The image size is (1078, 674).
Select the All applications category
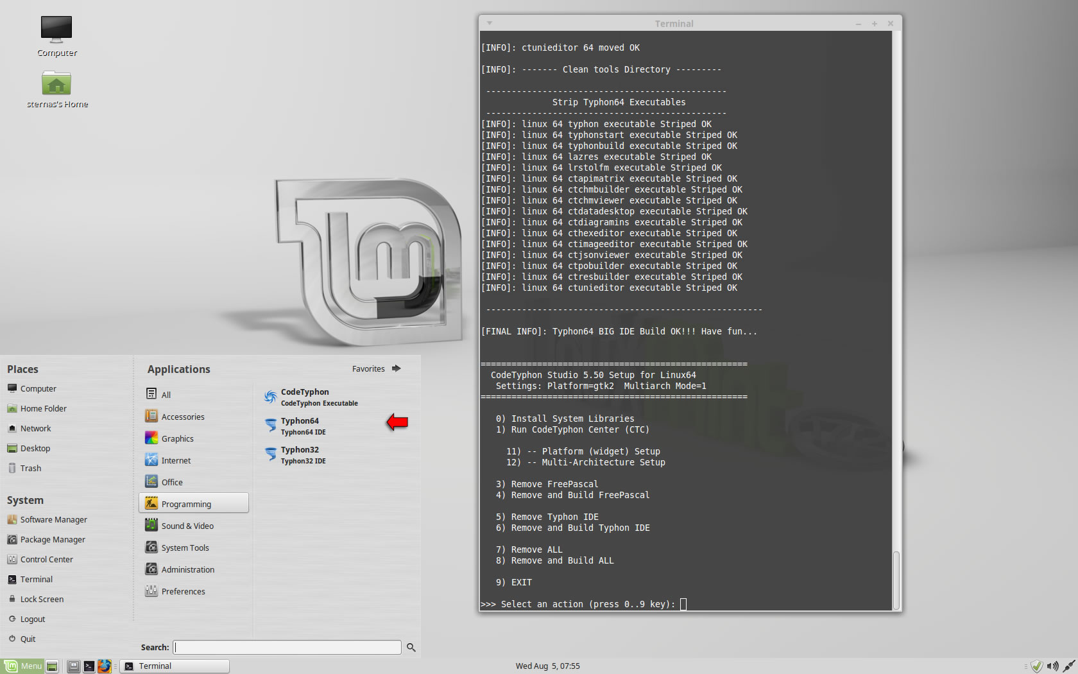[193, 395]
